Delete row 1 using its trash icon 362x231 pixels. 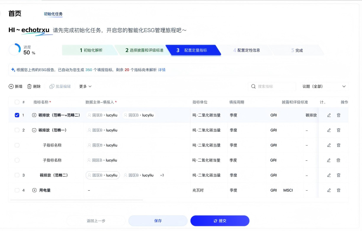[339, 115]
